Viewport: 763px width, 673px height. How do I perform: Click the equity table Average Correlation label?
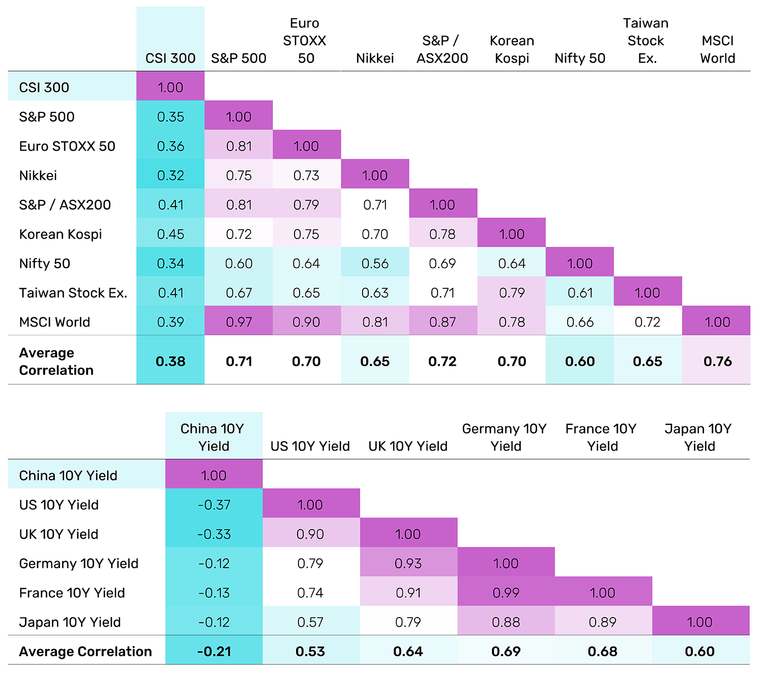[56, 361]
